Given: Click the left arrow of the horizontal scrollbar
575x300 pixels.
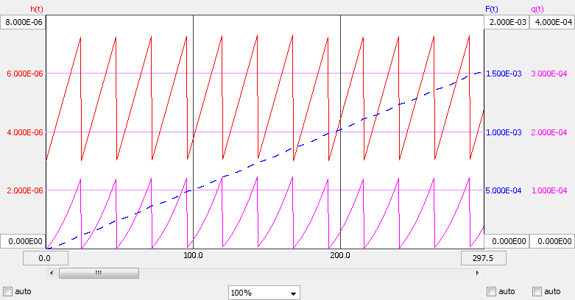Looking at the screenshot, I should 51,273.
